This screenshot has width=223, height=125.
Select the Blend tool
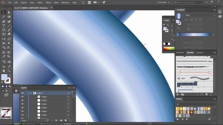point(9,57)
